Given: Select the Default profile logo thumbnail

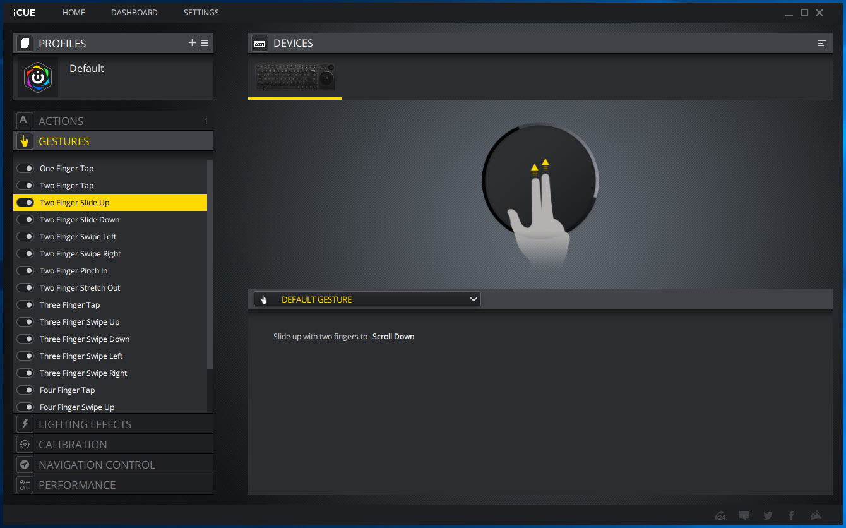Looking at the screenshot, I should [x=38, y=78].
